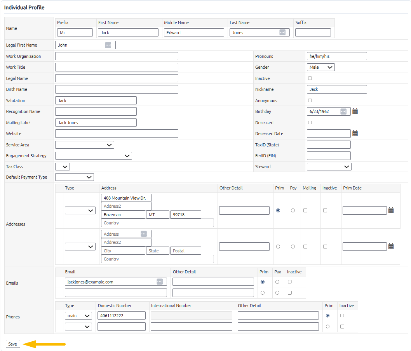411x351 pixels.
Task: Select Prim radio for the empty phone row
Action: point(327,327)
